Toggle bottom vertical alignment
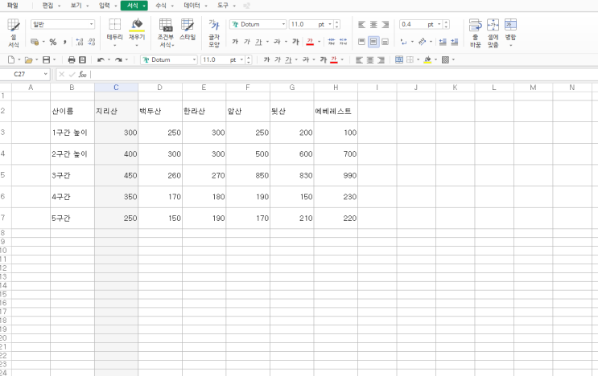 click(x=386, y=42)
